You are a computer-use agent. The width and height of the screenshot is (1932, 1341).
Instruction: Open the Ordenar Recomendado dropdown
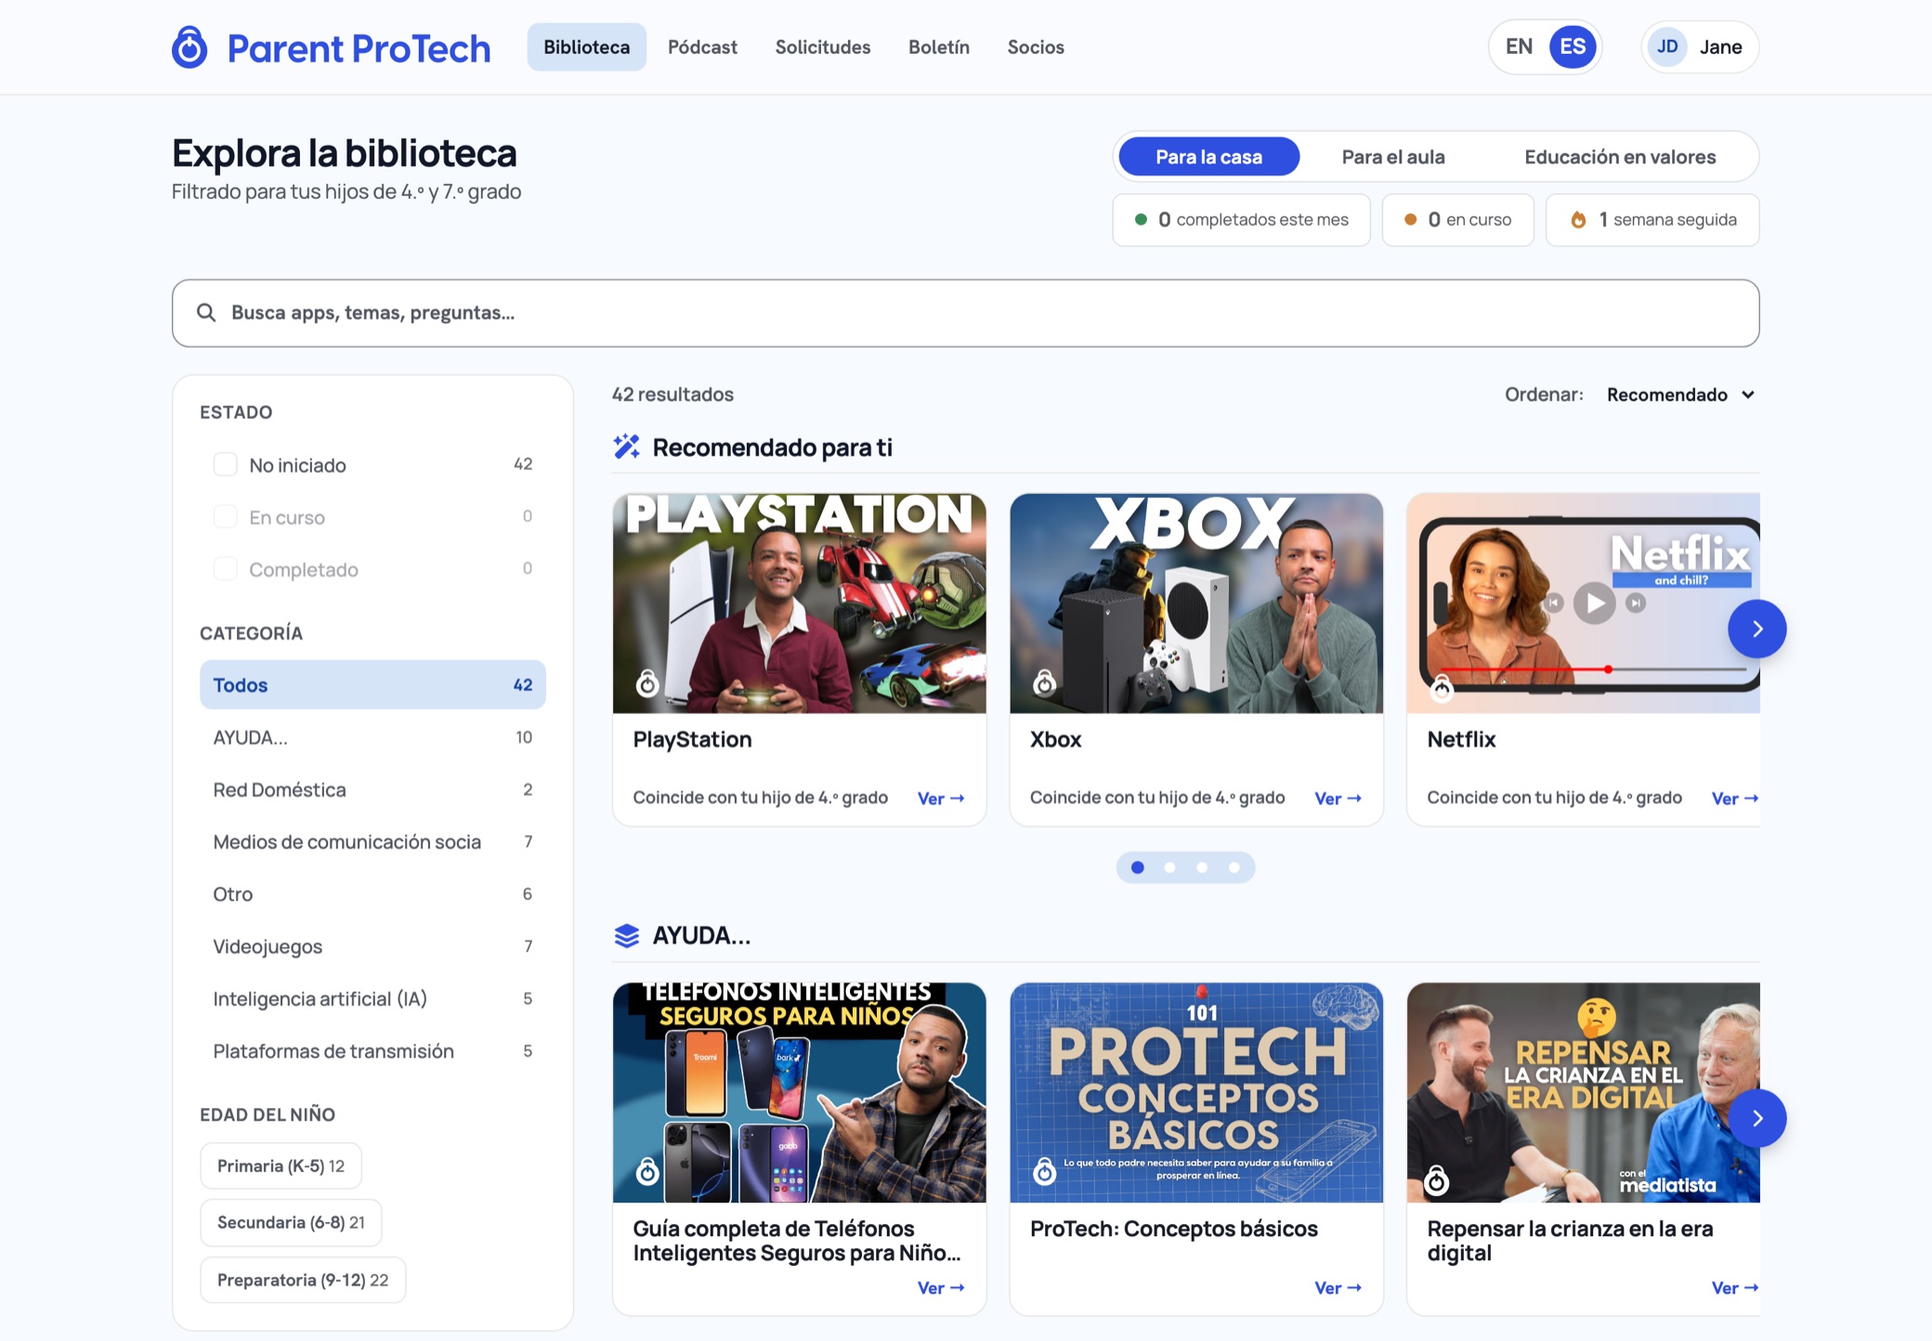(x=1680, y=395)
